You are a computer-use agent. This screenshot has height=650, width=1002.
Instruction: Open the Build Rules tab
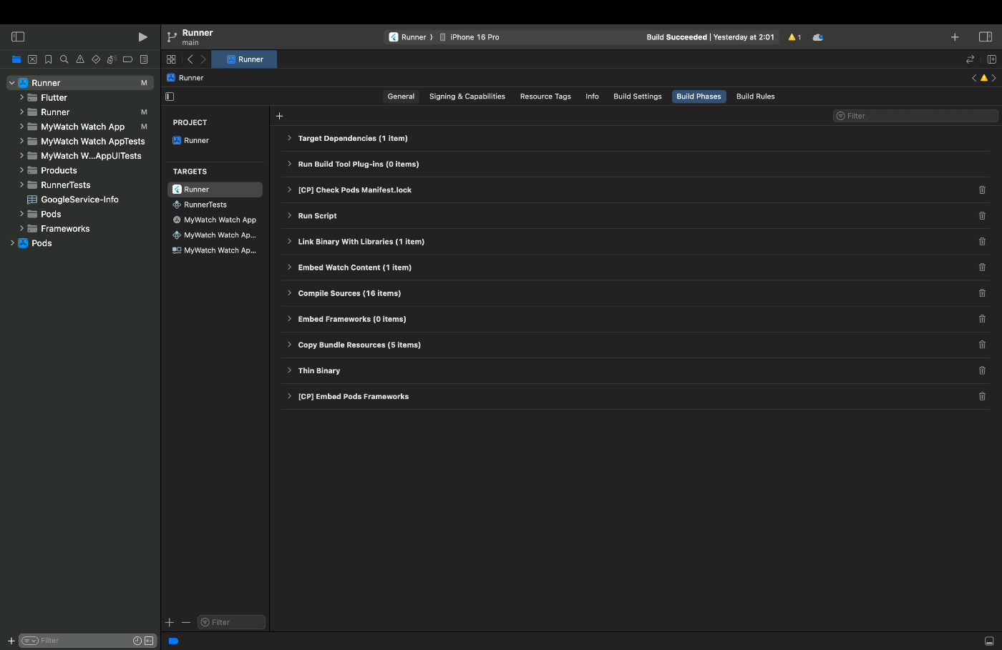(x=755, y=97)
